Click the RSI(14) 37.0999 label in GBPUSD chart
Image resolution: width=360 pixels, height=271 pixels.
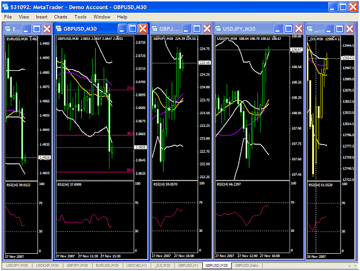click(69, 185)
